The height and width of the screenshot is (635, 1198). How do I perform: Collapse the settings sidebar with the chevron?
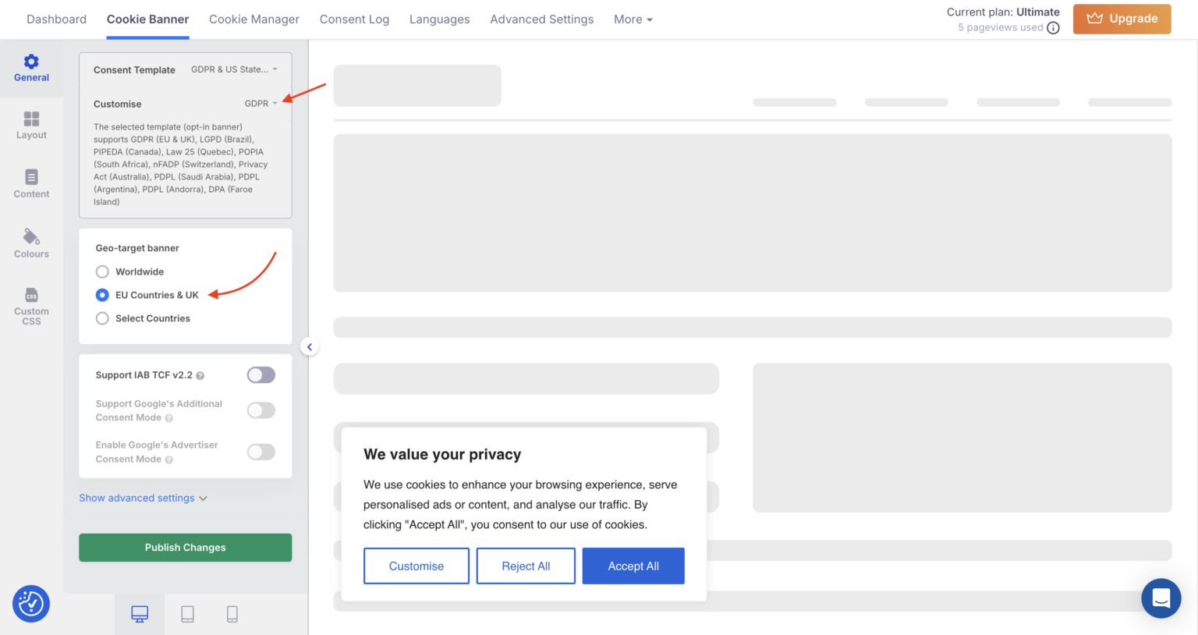310,346
